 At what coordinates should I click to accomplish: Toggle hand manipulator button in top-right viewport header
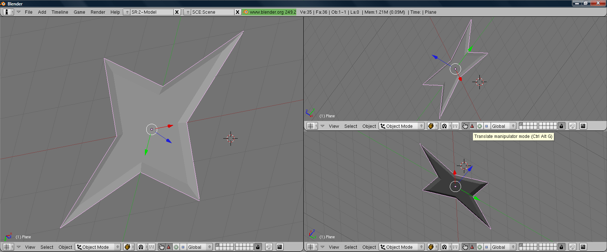465,126
